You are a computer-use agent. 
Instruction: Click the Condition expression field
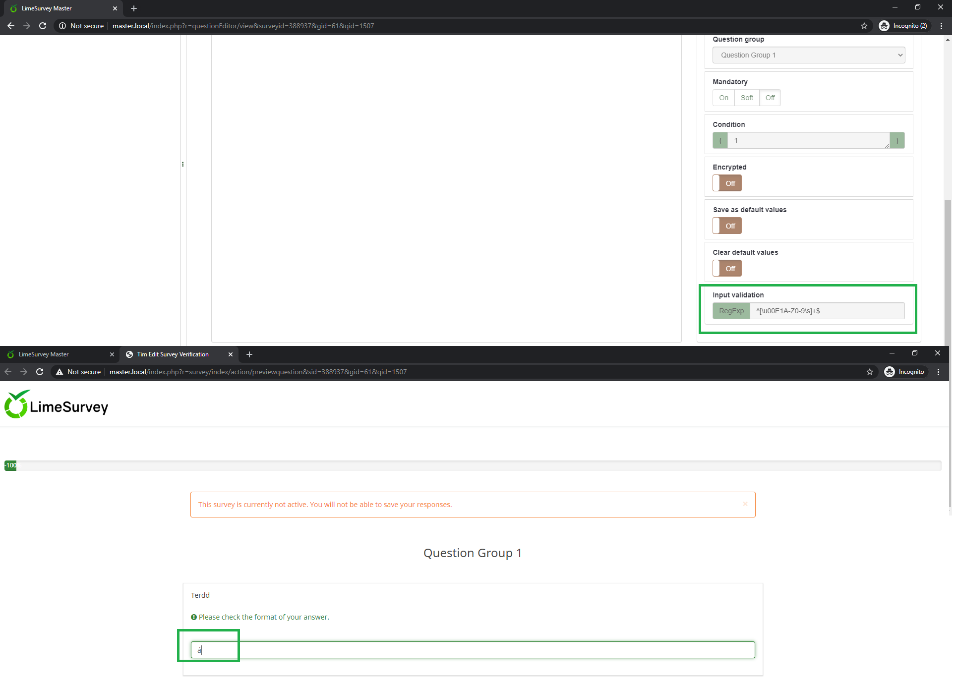(808, 140)
